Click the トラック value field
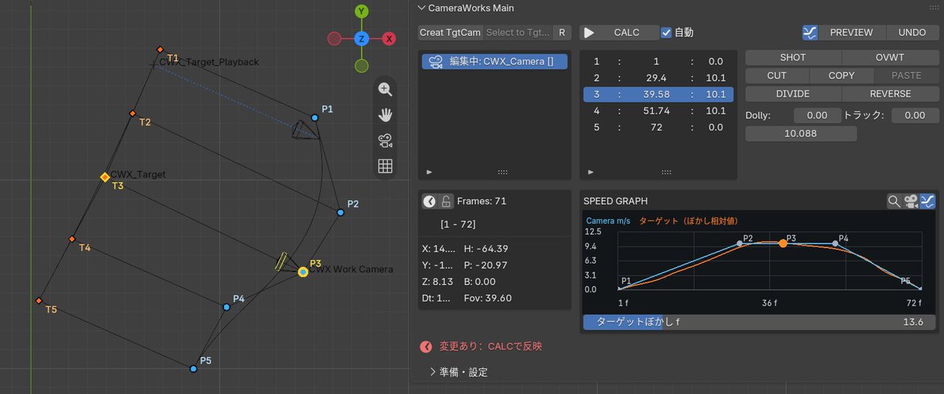 click(915, 115)
